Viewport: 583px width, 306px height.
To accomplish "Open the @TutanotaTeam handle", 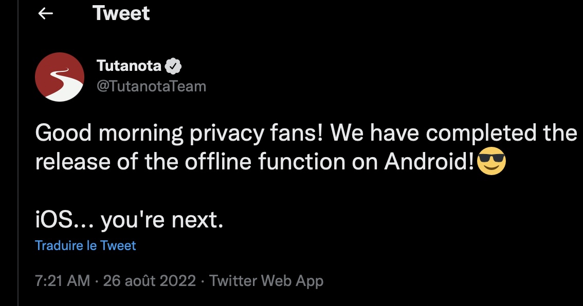I will 151,86.
